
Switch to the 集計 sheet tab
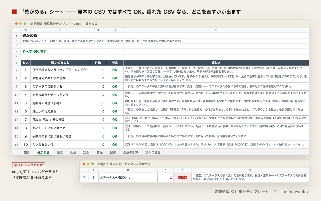(x=27, y=152)
